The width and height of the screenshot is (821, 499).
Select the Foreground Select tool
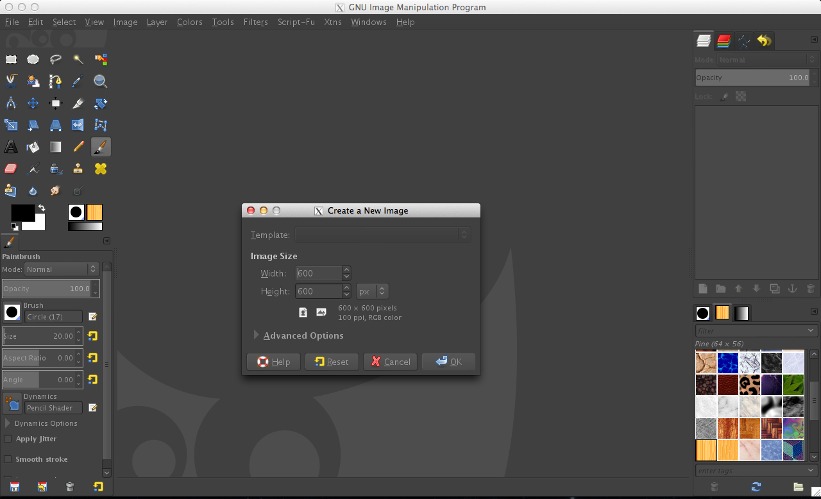33,81
